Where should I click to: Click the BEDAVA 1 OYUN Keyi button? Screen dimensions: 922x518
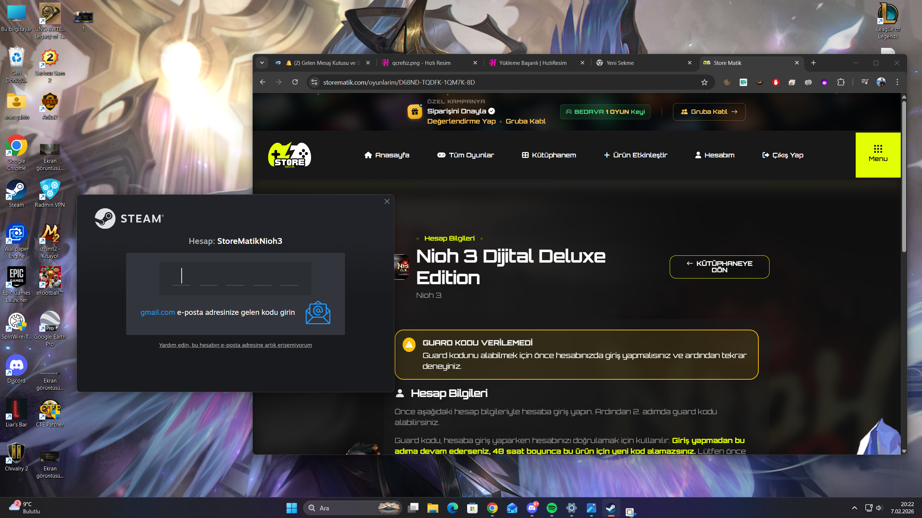605,112
